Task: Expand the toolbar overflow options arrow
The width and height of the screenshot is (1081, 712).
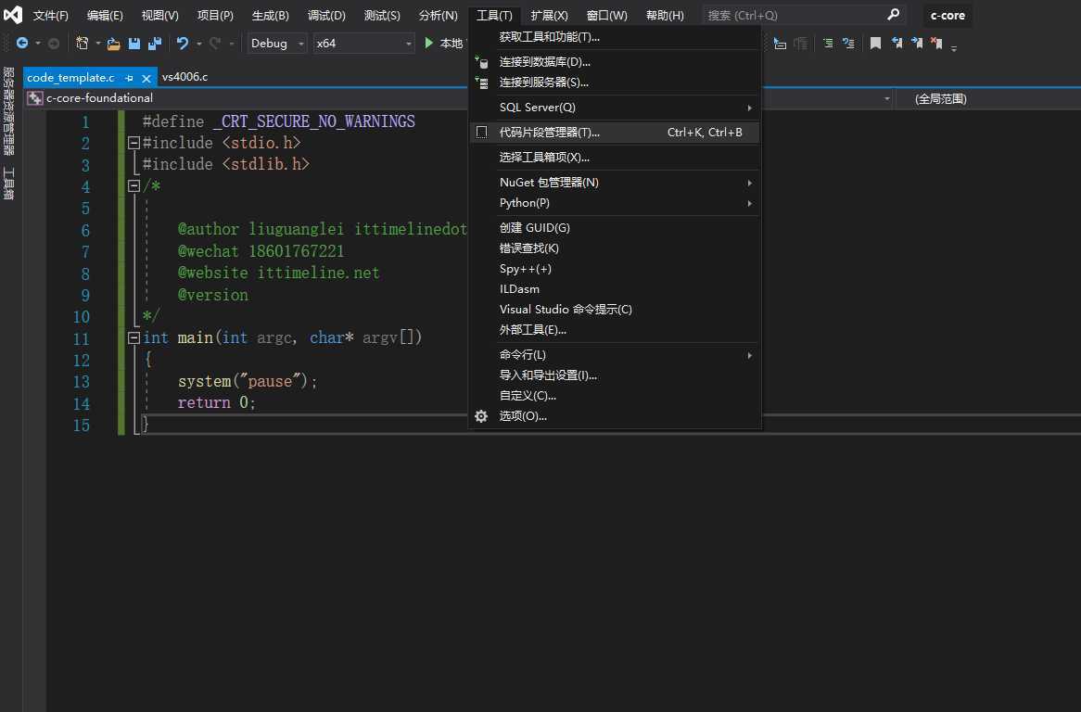Action: click(x=954, y=48)
